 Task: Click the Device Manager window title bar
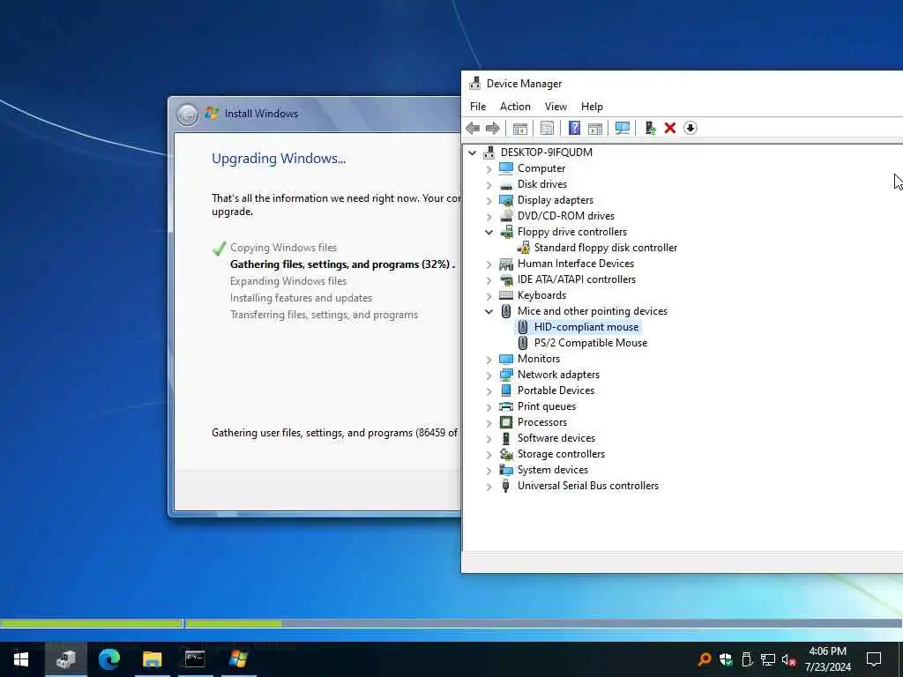pos(682,84)
